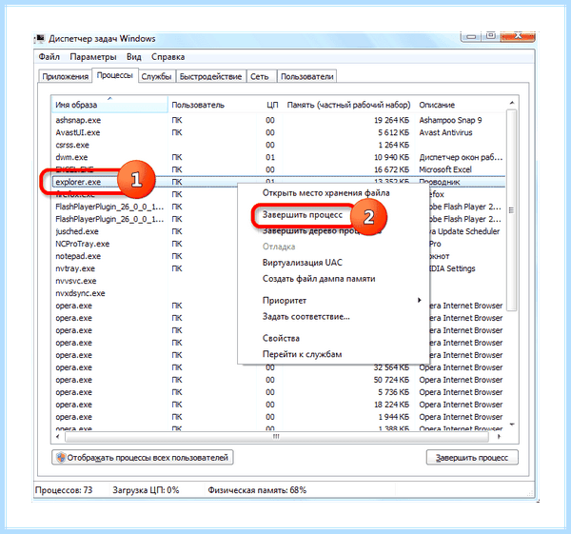Select the jusched.exe process row
Viewport: 571px width, 534px height.
click(x=145, y=231)
